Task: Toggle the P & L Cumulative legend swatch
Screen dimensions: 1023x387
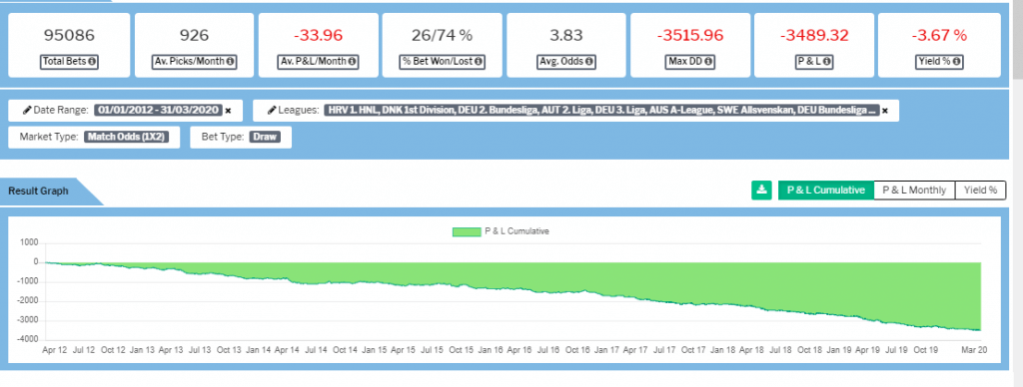Action: (x=466, y=232)
